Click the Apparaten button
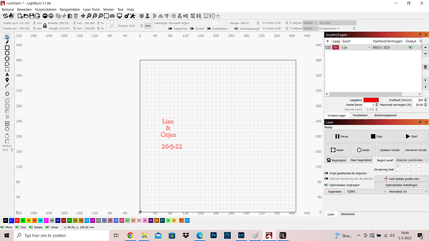 pos(334,191)
